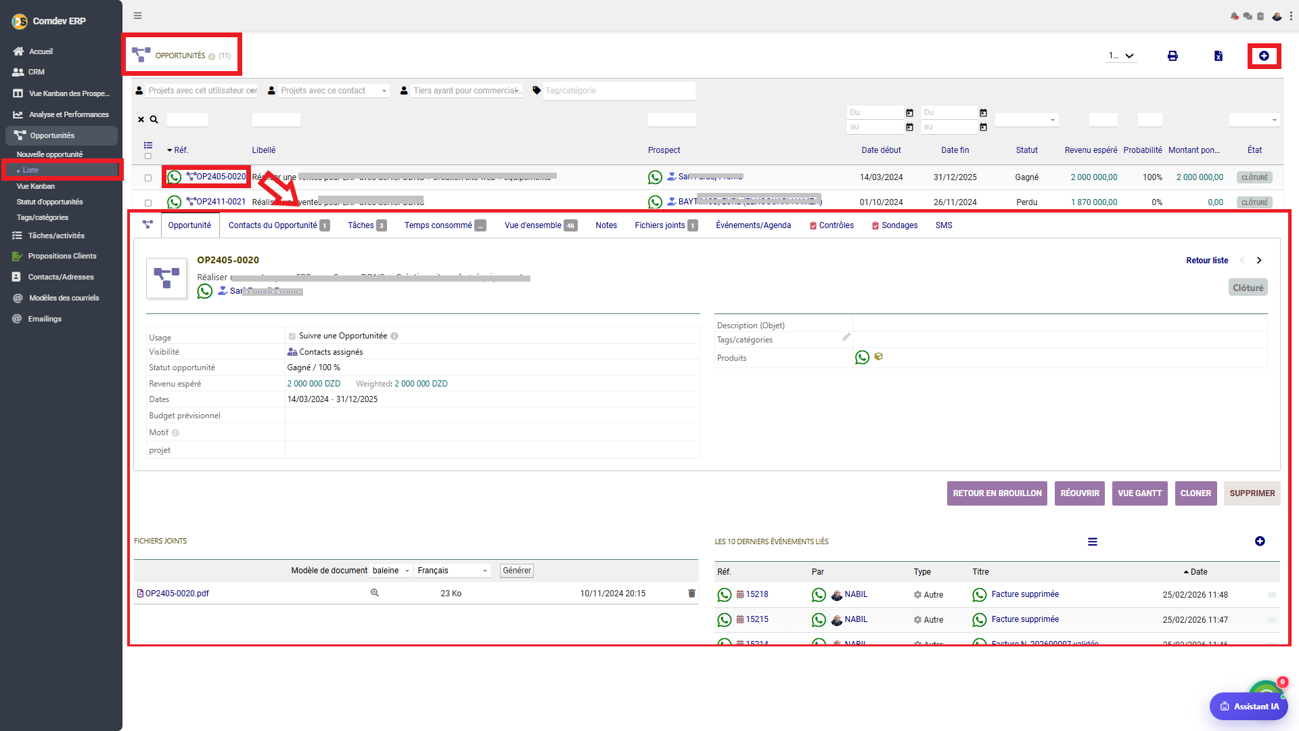Open document model baleine dropdown
This screenshot has width=1299, height=731.
coord(391,571)
